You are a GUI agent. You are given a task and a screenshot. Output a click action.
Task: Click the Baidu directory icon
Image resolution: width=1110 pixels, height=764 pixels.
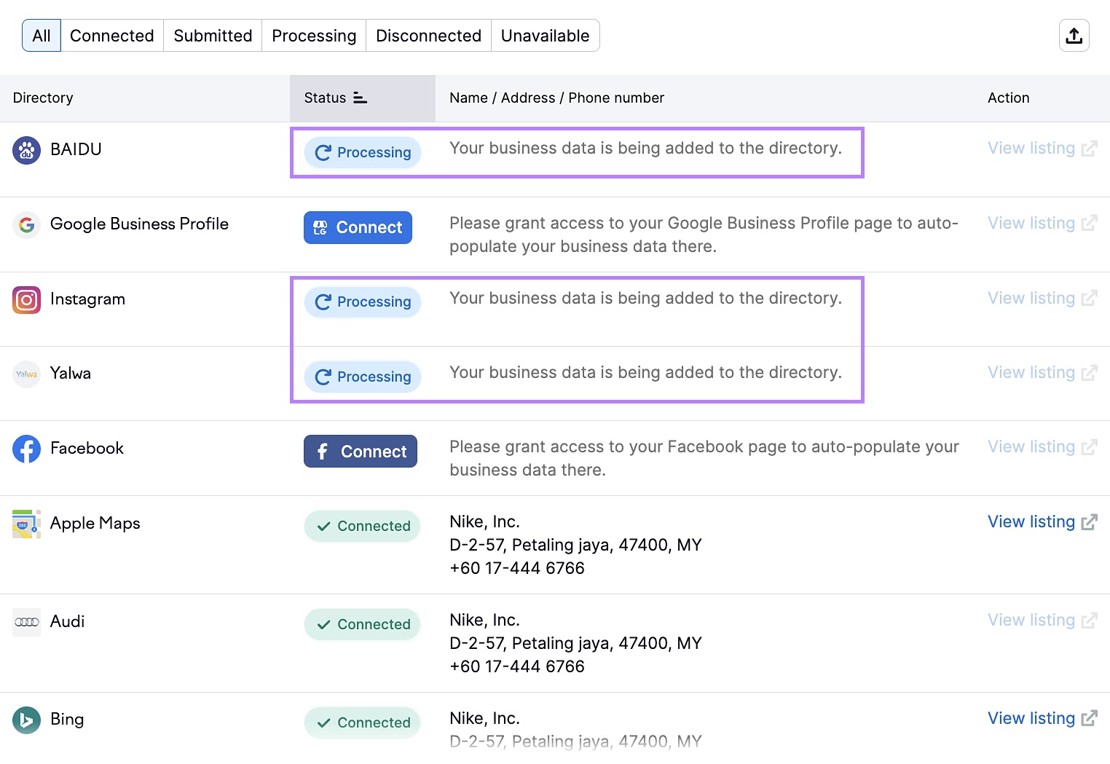26,150
